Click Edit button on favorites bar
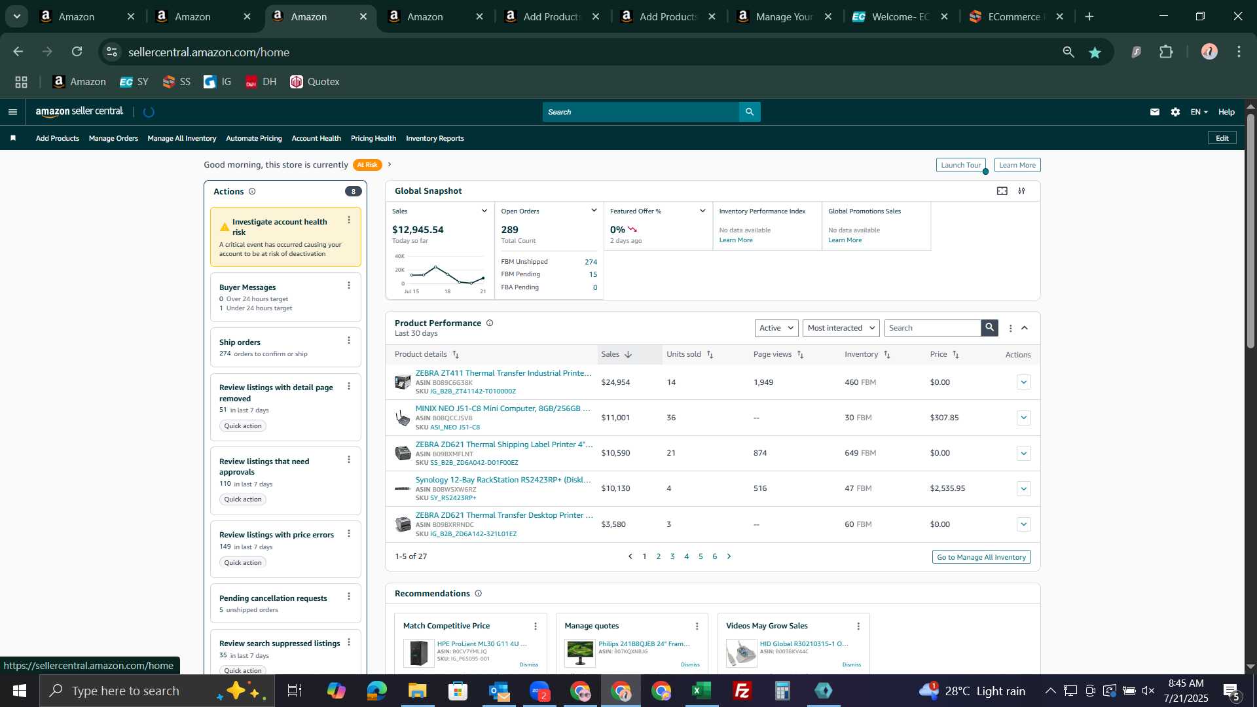The width and height of the screenshot is (1257, 707). (1222, 138)
